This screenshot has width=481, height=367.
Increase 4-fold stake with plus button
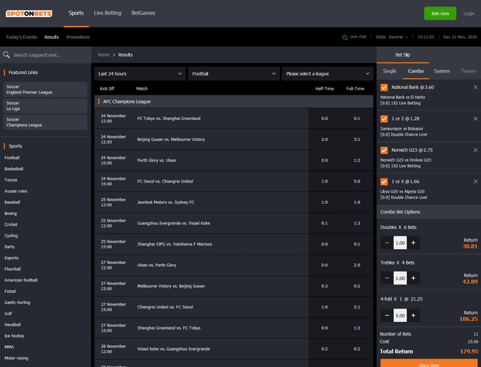tap(413, 315)
